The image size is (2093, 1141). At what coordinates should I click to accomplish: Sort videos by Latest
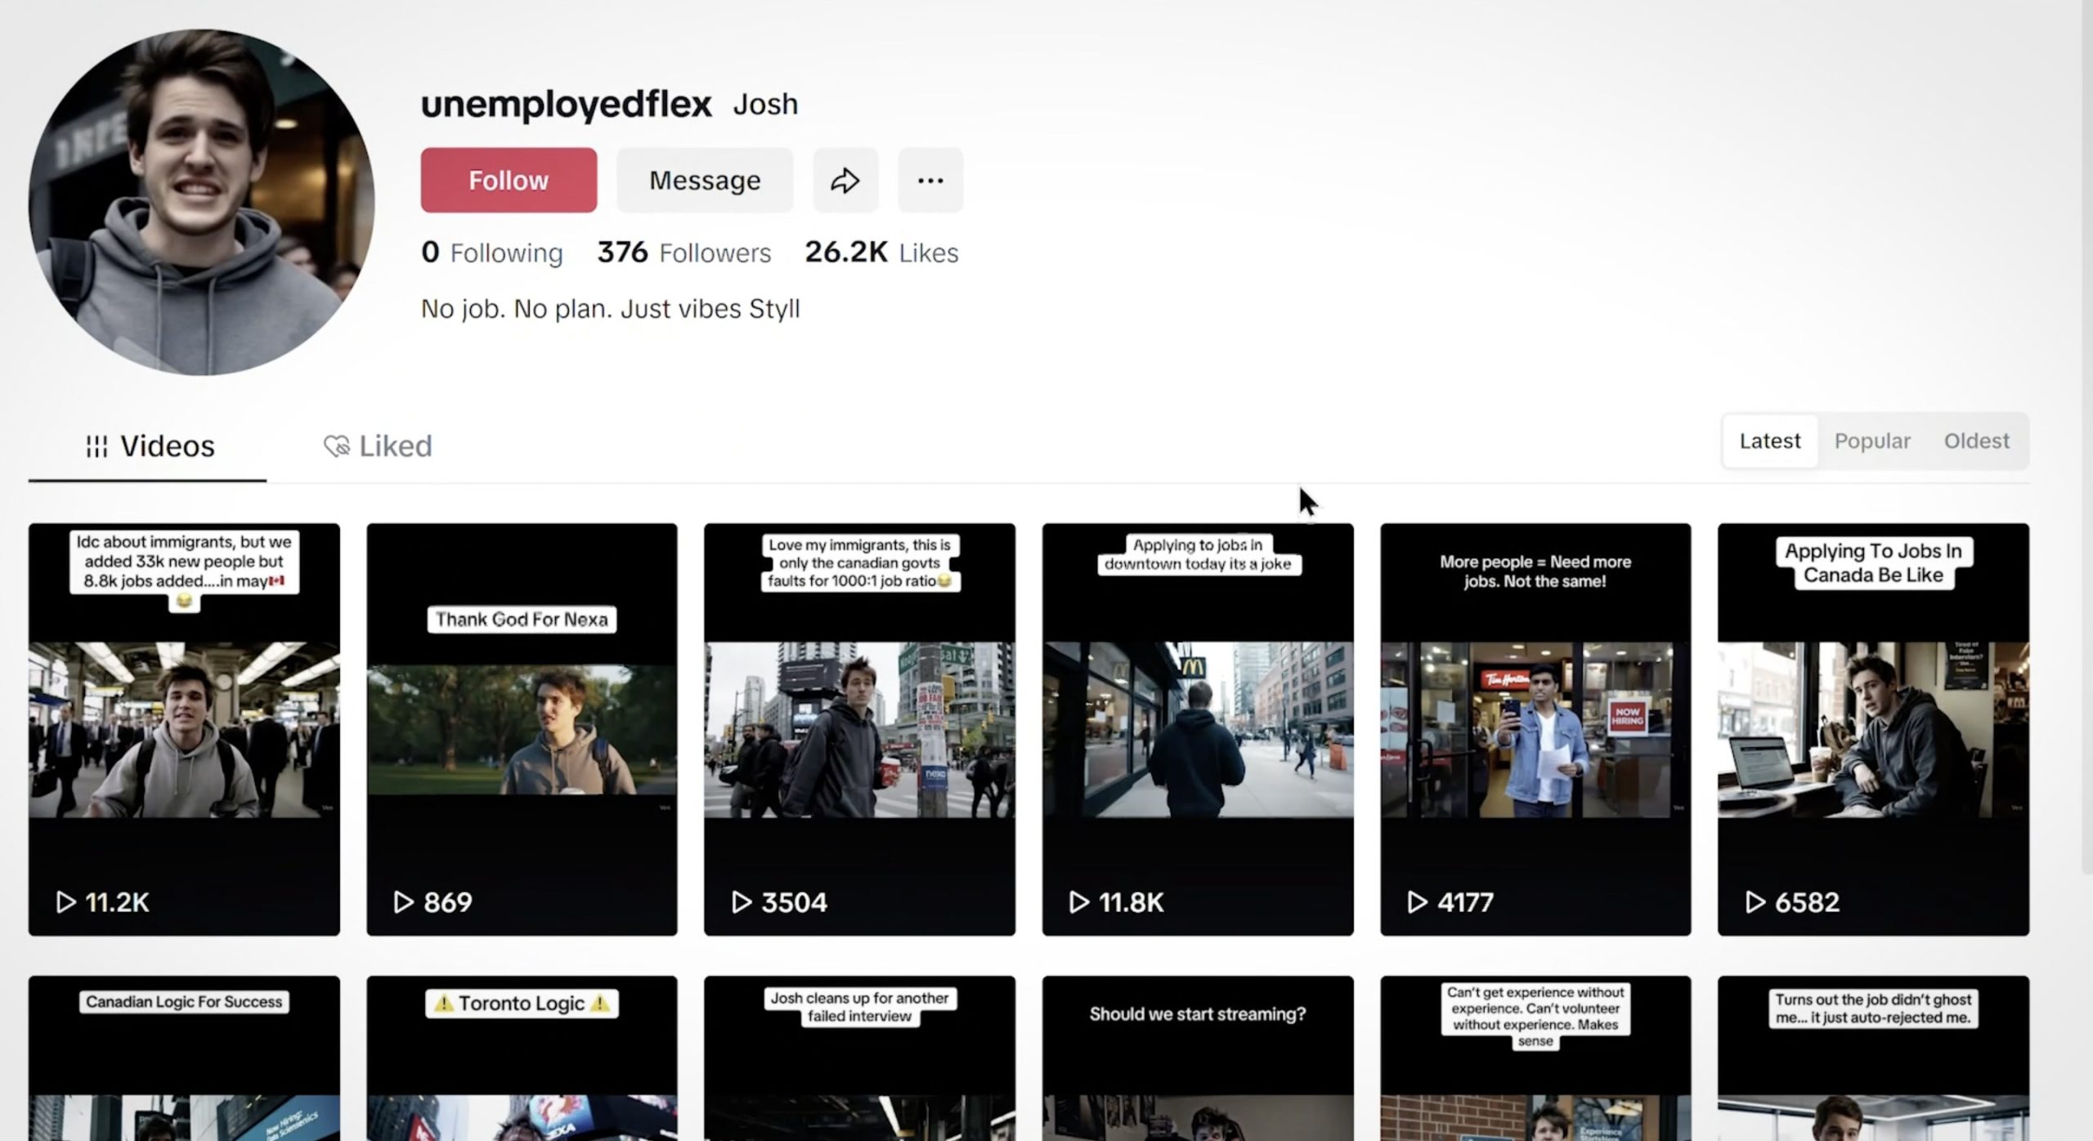click(x=1769, y=441)
